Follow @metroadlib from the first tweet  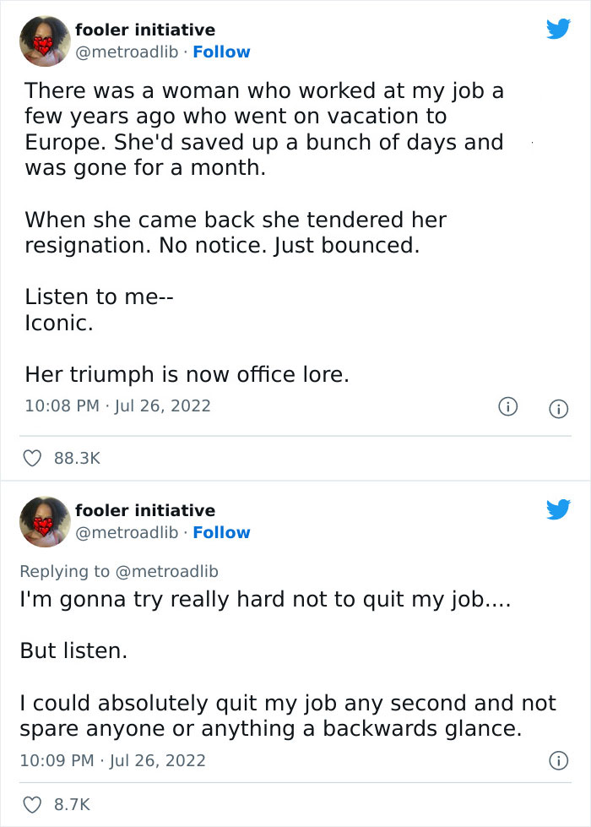(221, 52)
